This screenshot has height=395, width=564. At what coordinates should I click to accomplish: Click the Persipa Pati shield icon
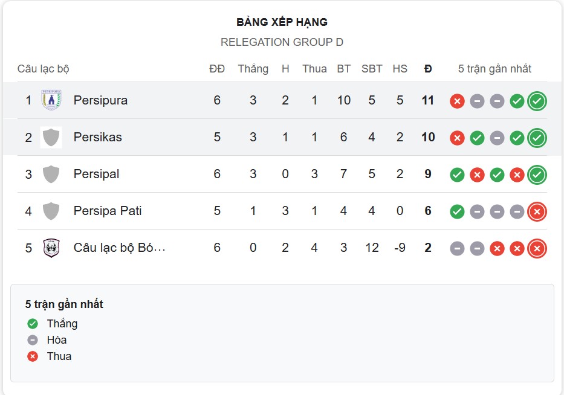point(51,211)
